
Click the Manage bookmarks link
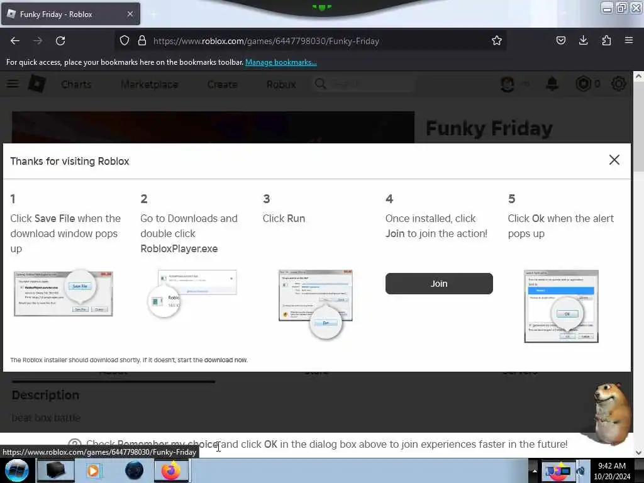pyautogui.click(x=281, y=62)
